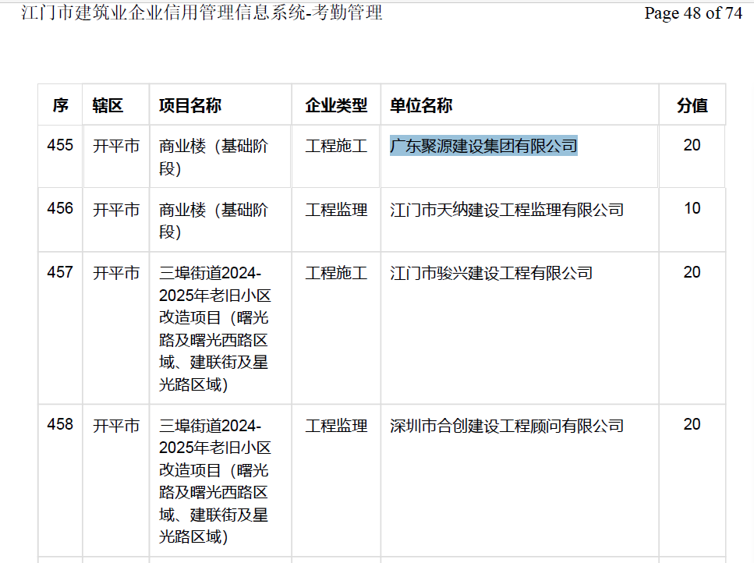This screenshot has width=754, height=563.
Task: Click 江门市天纳建设工程监理有限公司
Action: 507,209
